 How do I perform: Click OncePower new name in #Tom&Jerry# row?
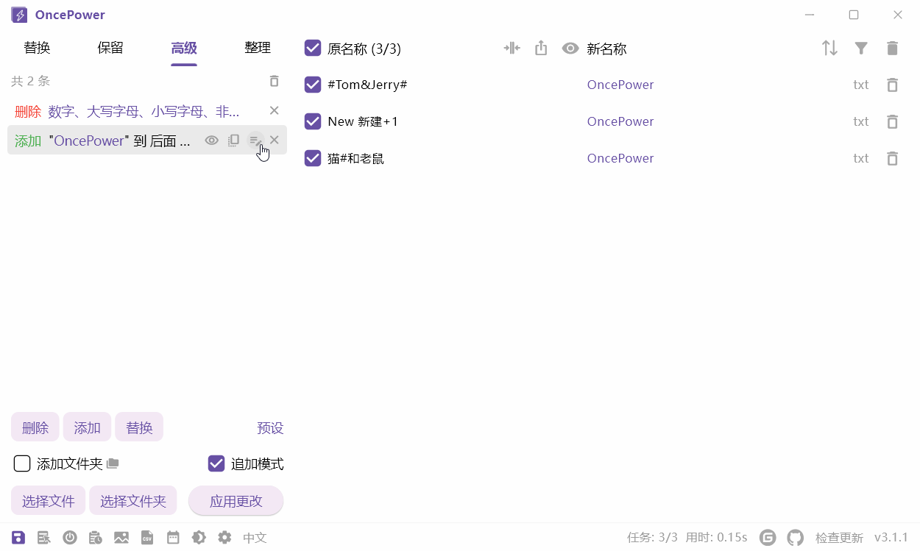click(620, 85)
